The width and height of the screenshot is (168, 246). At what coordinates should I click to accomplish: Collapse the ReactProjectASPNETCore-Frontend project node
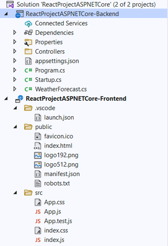pos(6,98)
